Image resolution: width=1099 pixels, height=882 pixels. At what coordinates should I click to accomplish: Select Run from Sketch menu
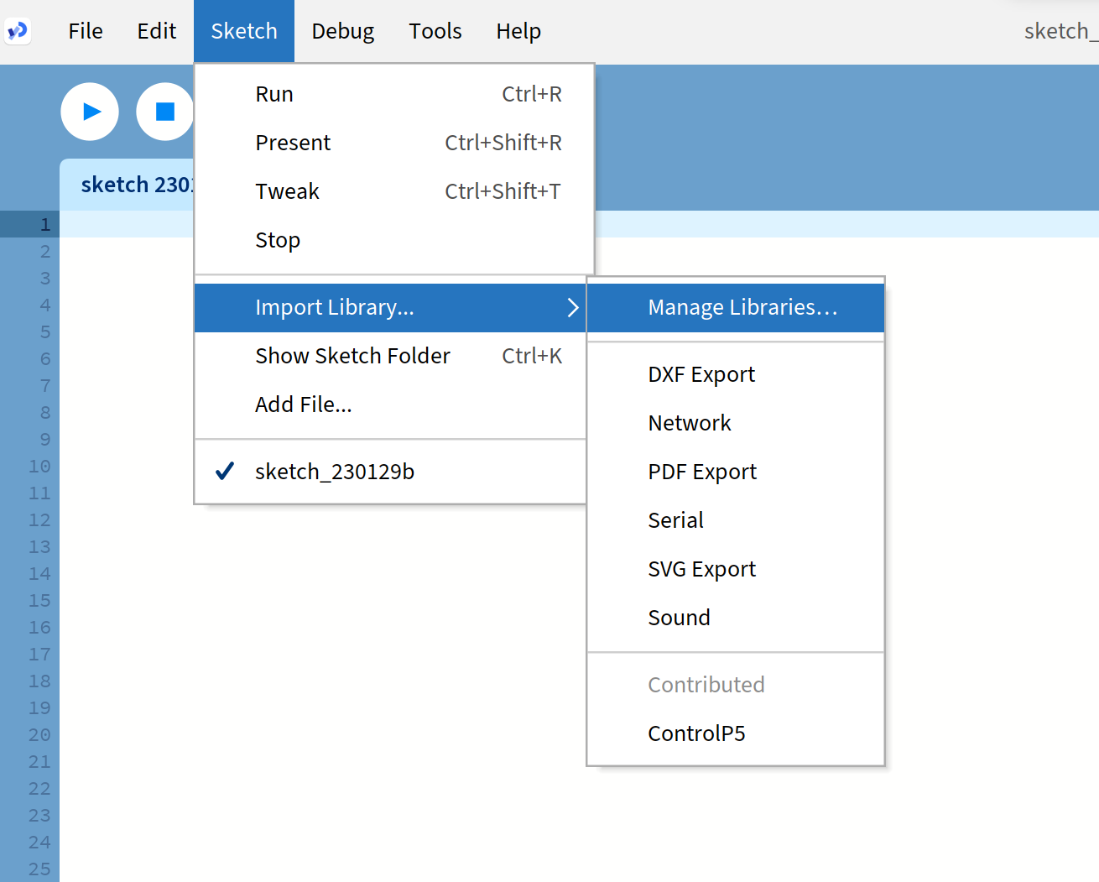(274, 94)
